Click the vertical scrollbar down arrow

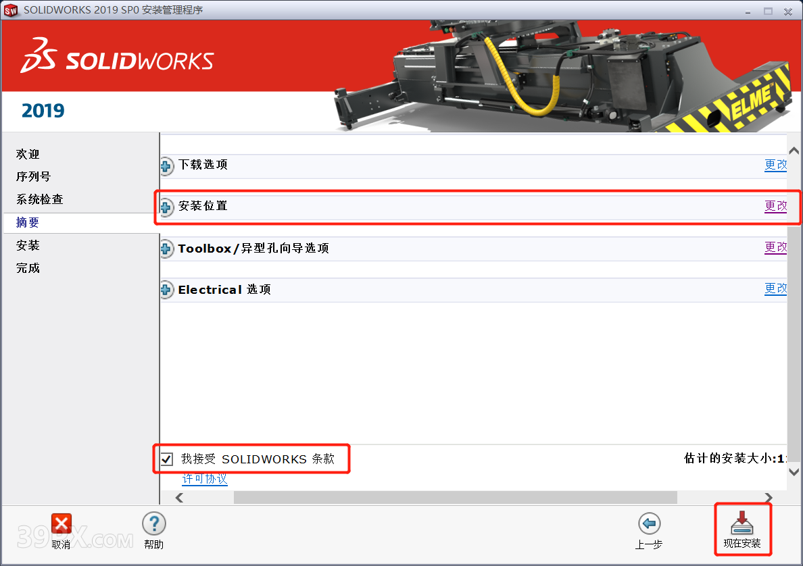[794, 471]
